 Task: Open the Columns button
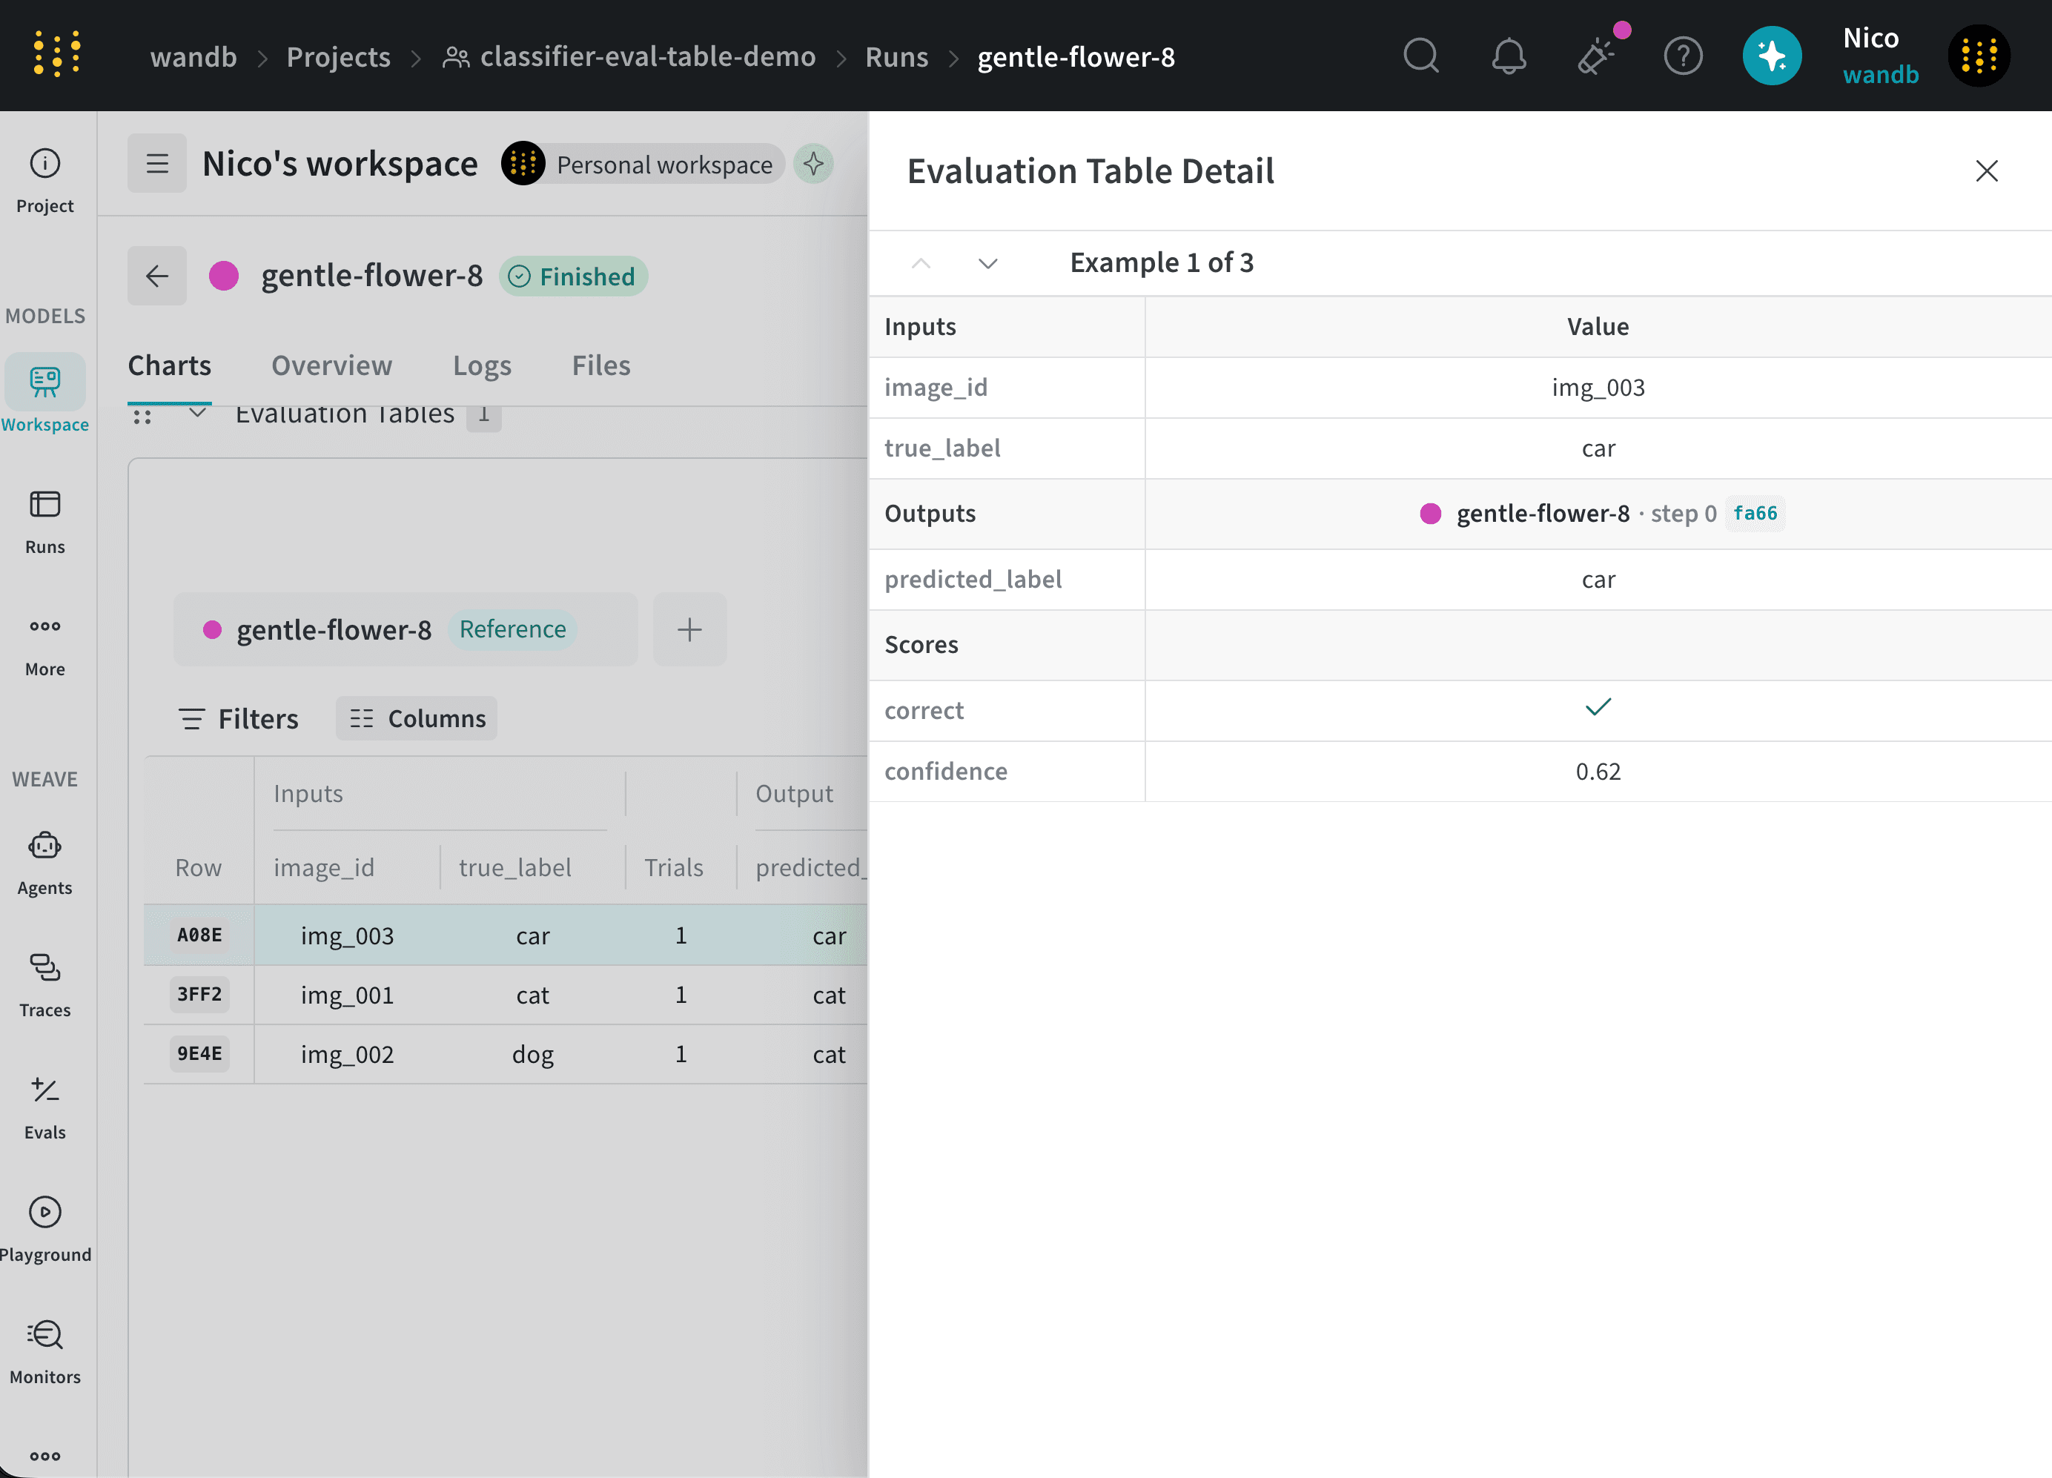417,718
